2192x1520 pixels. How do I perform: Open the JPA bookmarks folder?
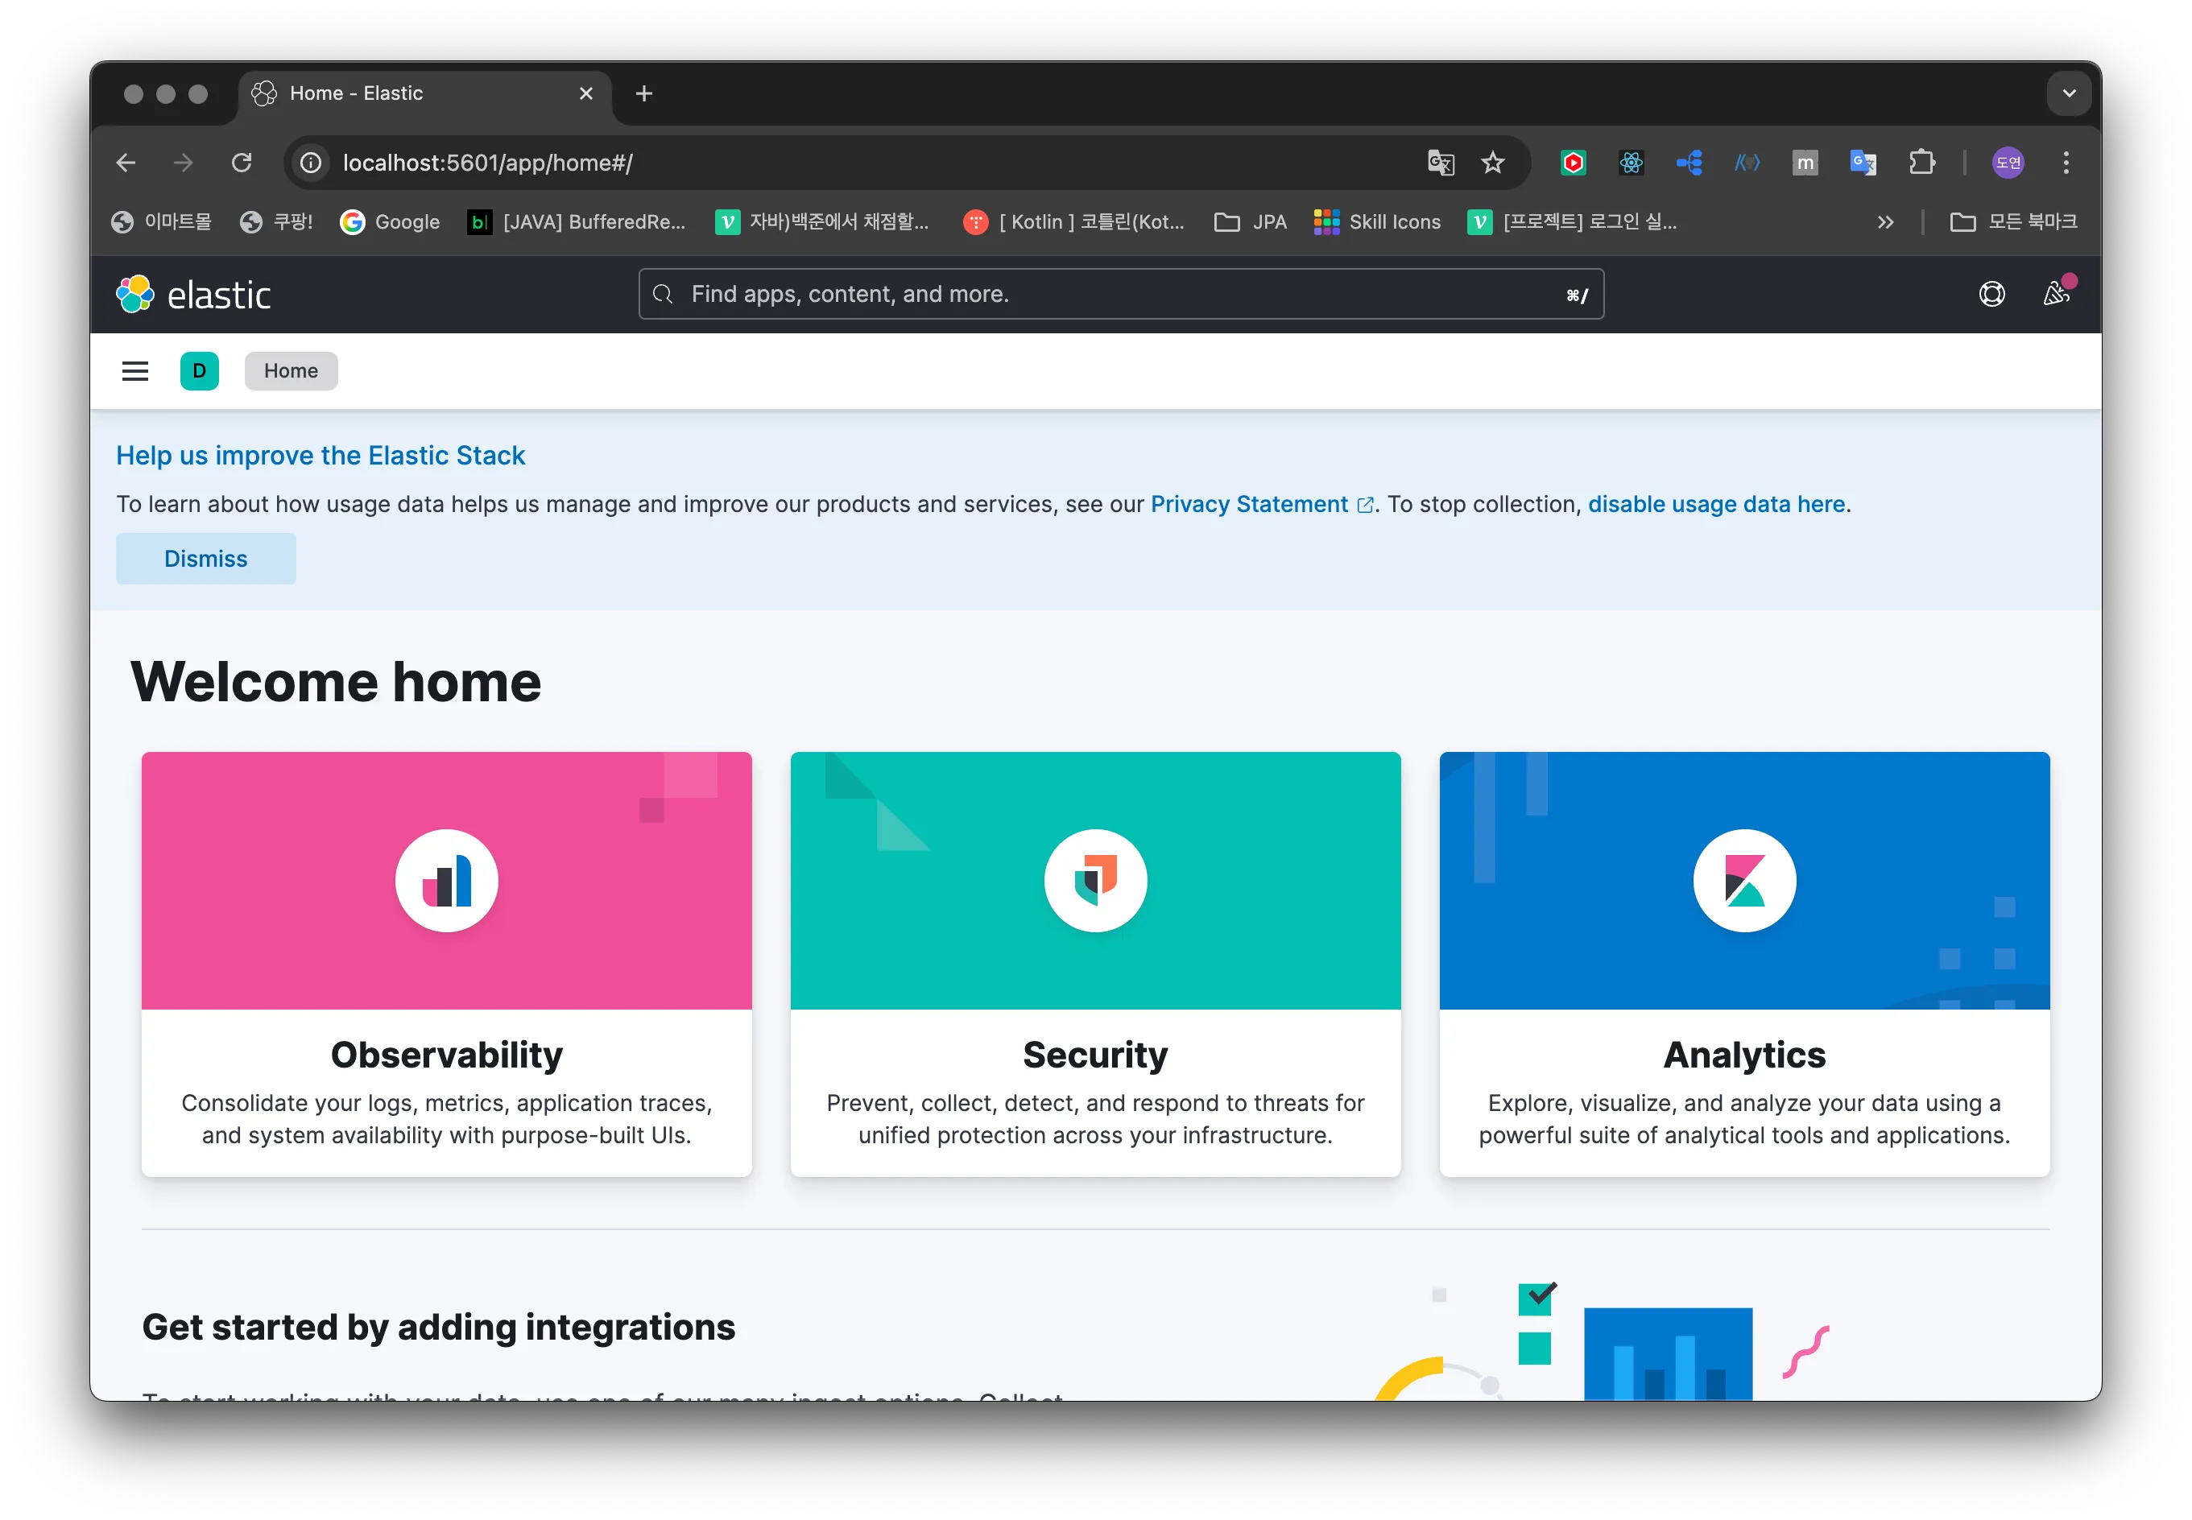[1251, 222]
